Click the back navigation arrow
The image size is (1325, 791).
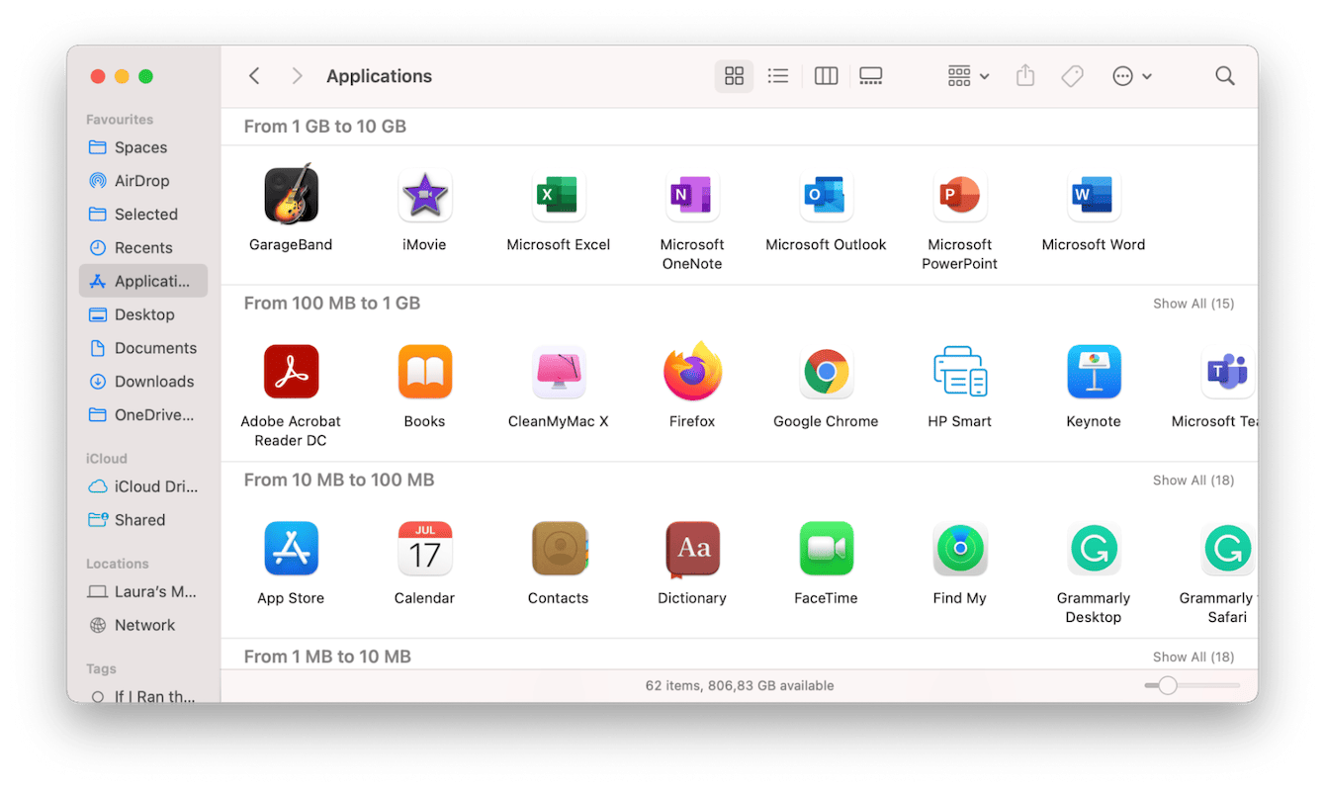tap(254, 75)
